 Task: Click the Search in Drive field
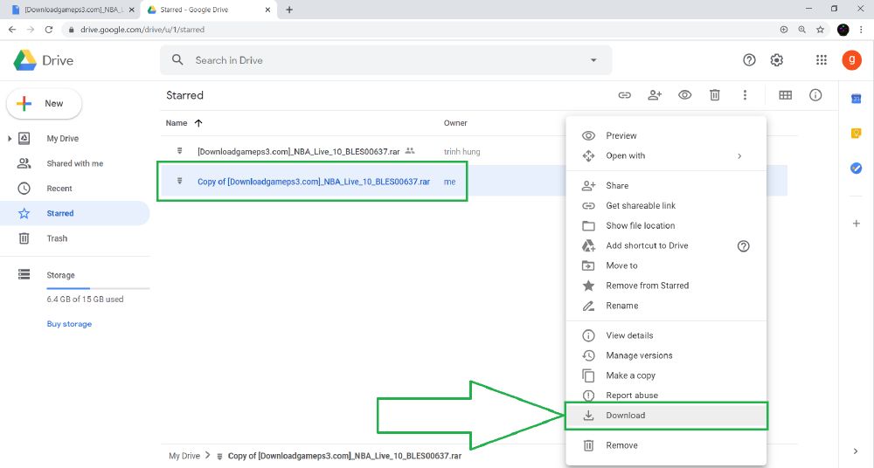pos(385,60)
